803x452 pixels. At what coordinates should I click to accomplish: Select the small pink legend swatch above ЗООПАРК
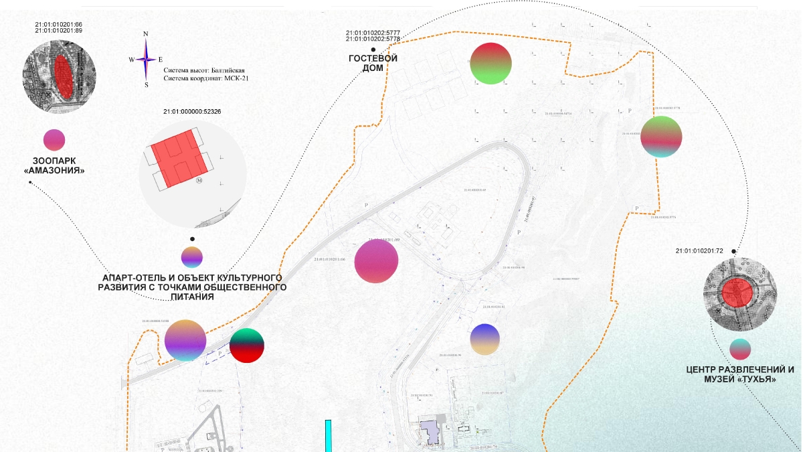click(x=54, y=139)
